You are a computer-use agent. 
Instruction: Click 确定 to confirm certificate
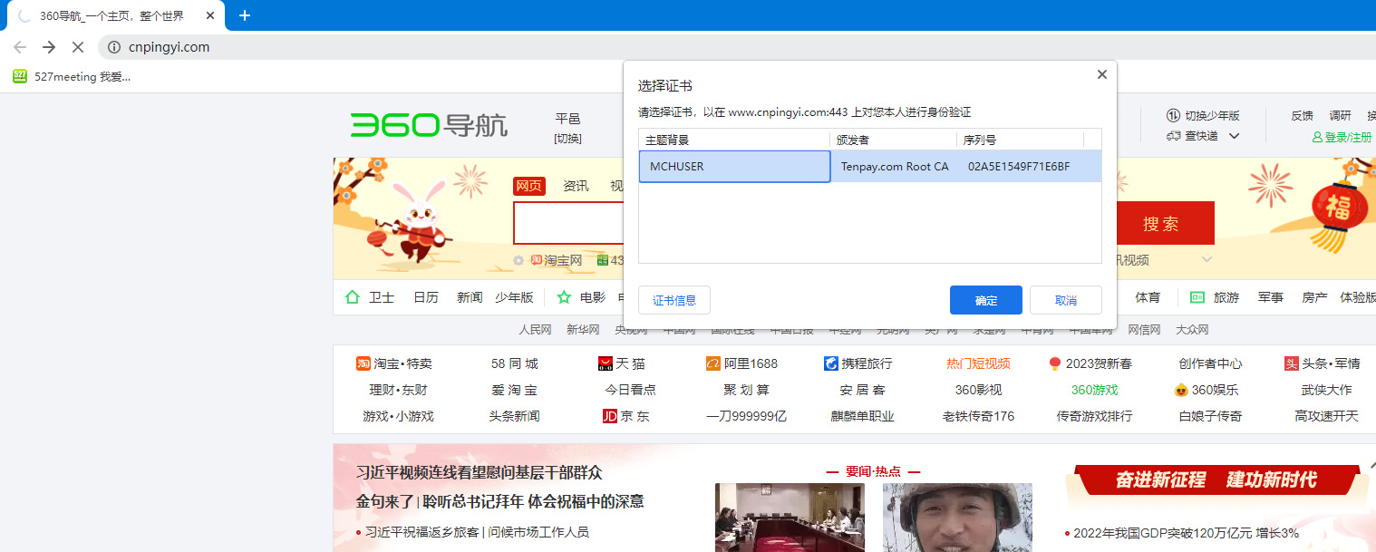pos(985,300)
